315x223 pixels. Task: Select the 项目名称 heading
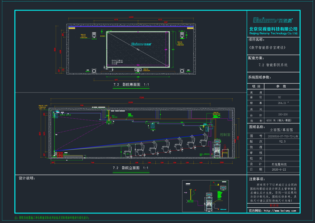[256, 39]
